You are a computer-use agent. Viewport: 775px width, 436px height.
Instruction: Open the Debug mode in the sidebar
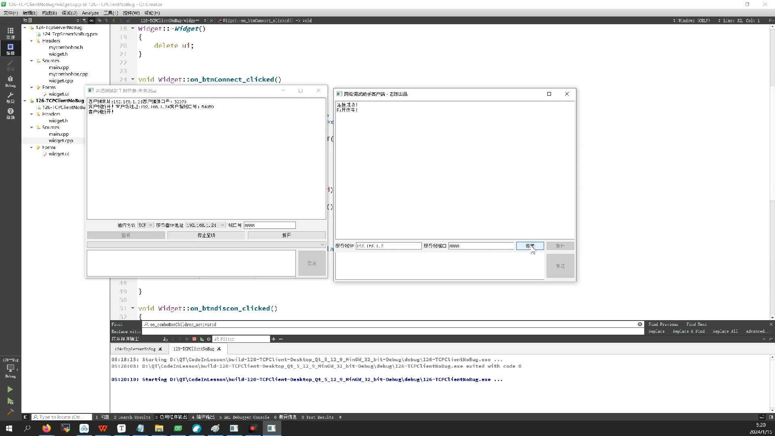tap(10, 81)
